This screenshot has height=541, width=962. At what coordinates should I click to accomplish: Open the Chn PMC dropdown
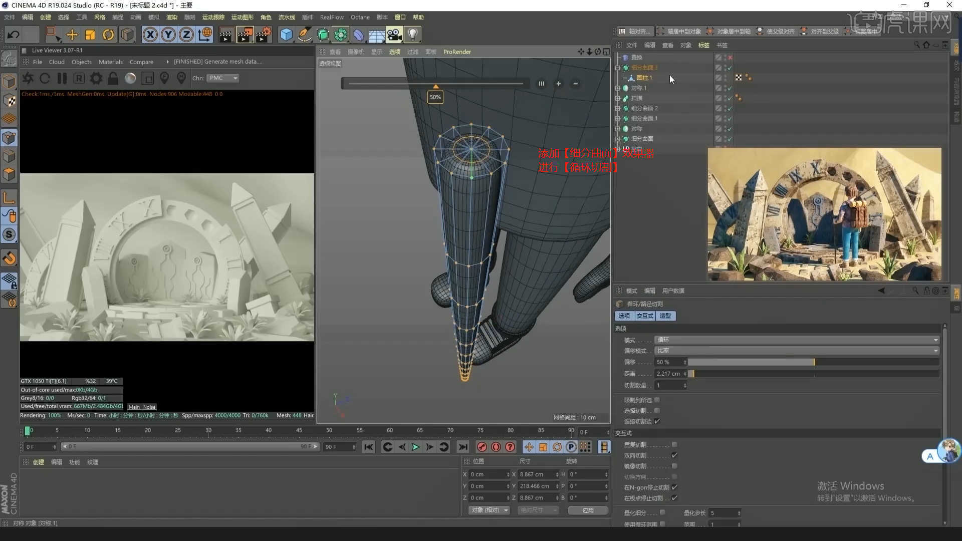pyautogui.click(x=223, y=78)
